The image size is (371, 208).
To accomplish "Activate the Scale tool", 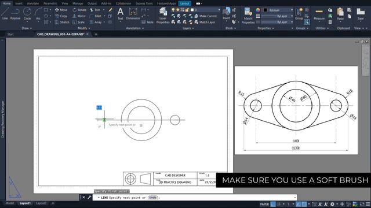I will pos(79,22).
